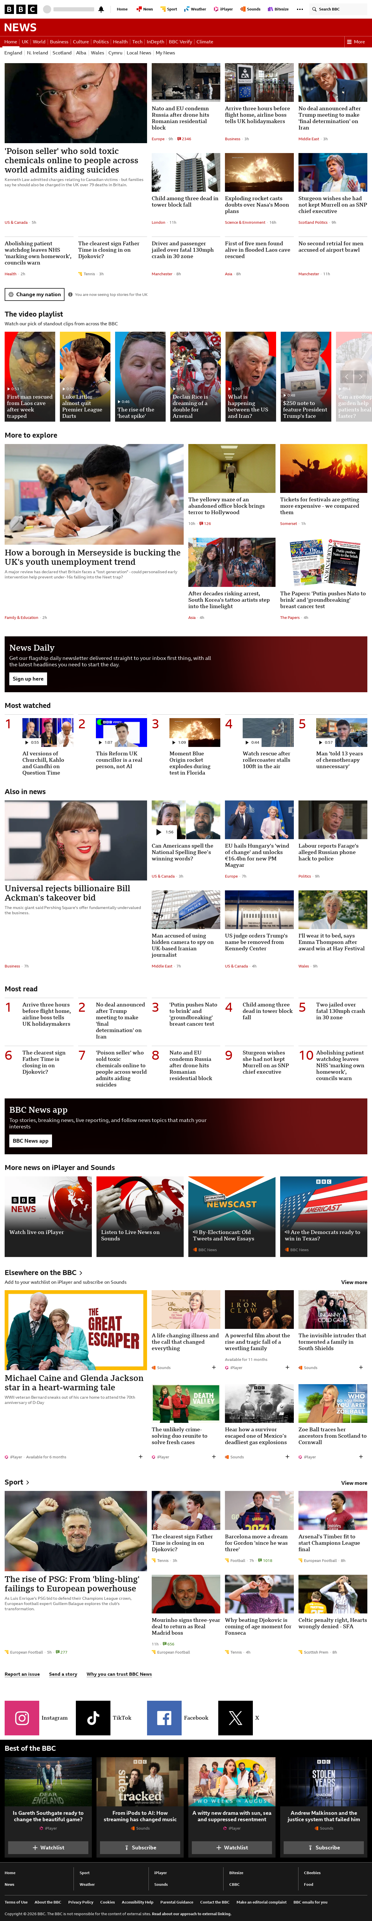
Task: Open the 'Send a story' link
Action: pyautogui.click(x=63, y=1674)
